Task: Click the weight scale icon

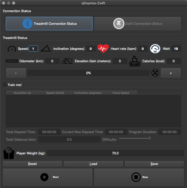Action: pos(9,153)
